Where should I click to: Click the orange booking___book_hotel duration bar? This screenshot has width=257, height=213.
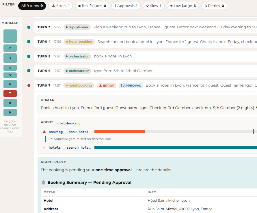(x=120, y=132)
